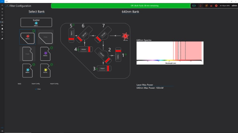Open the heart icon page in the sidebar
Viewport: 238px width, 133px height.
pyautogui.click(x=2, y=15)
